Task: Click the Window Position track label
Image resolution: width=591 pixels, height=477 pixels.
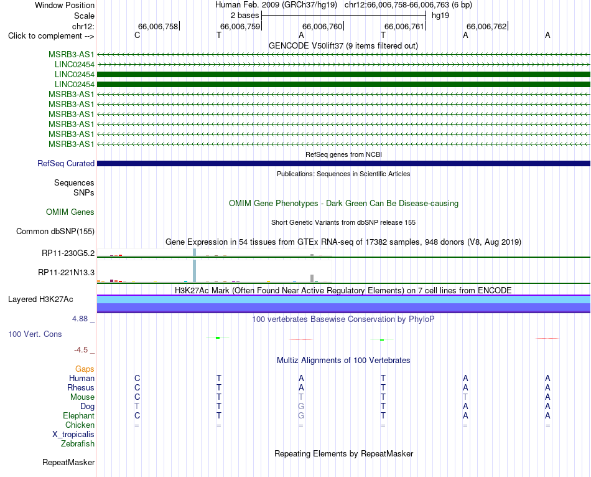Action: coord(65,5)
